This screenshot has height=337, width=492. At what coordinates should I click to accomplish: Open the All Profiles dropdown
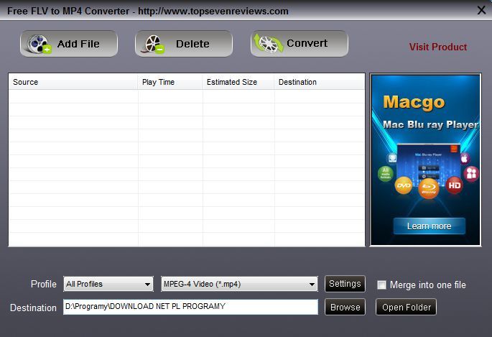click(x=108, y=284)
